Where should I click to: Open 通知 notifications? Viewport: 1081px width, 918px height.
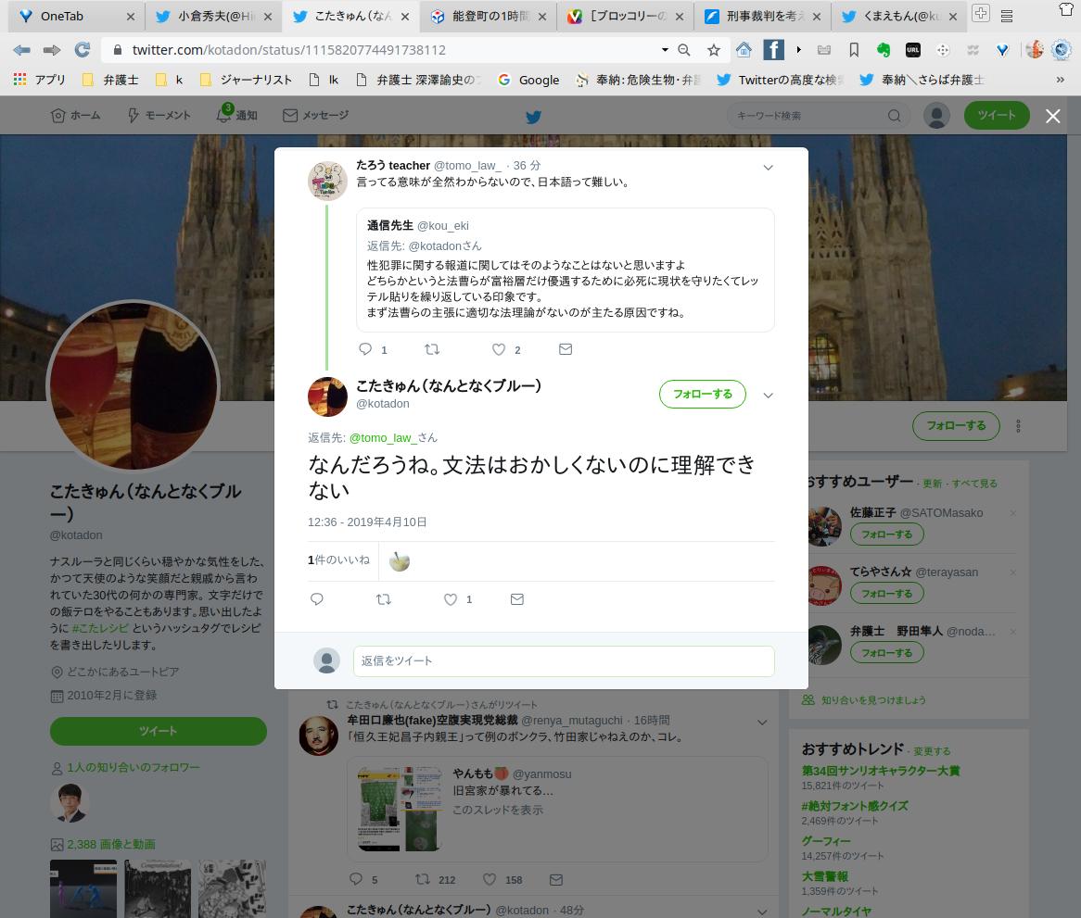[237, 115]
